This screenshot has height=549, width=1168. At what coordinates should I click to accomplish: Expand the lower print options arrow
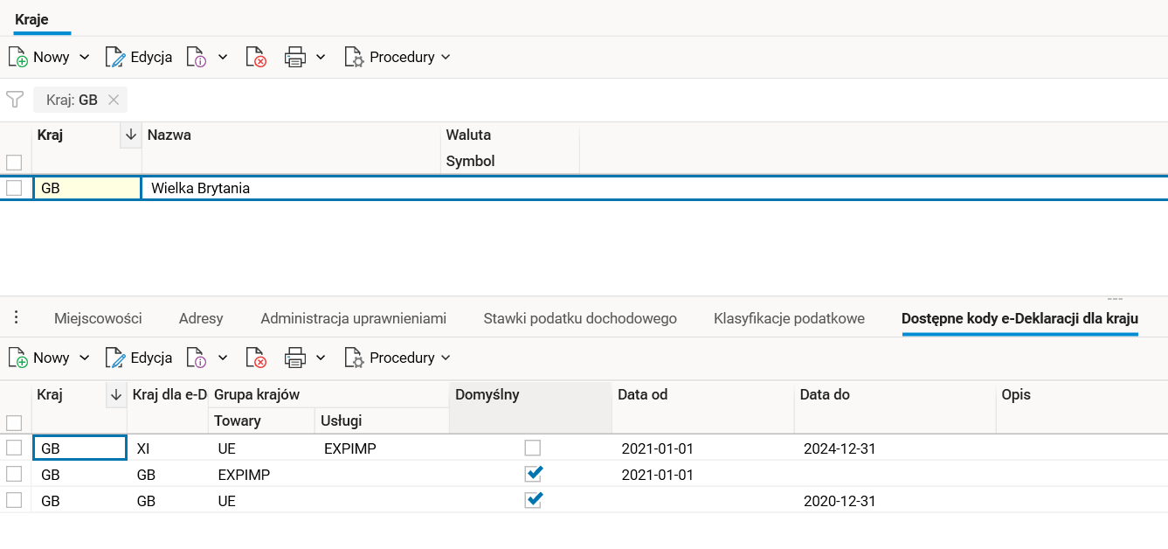coord(321,358)
